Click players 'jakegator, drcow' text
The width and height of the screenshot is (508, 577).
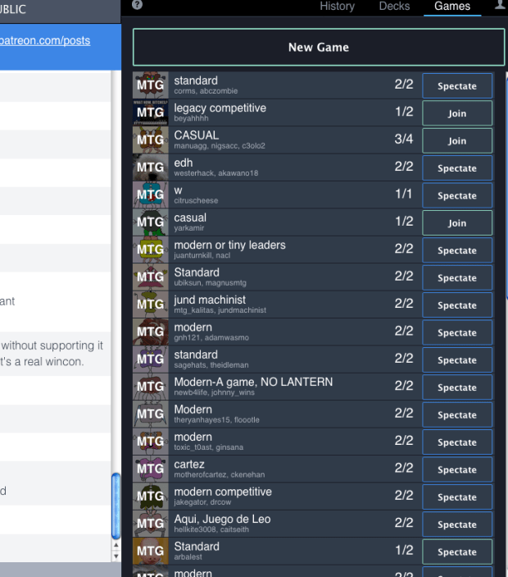(202, 502)
